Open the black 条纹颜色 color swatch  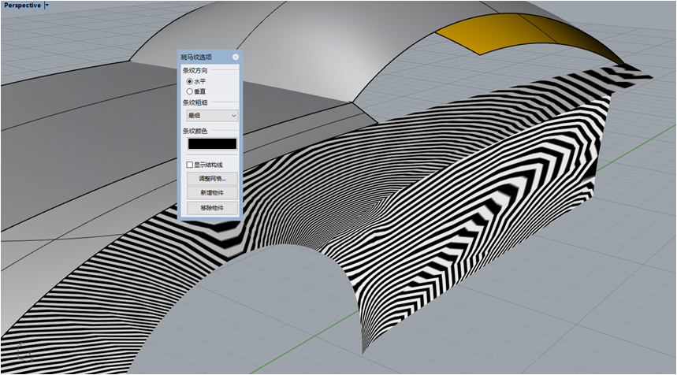(x=211, y=144)
